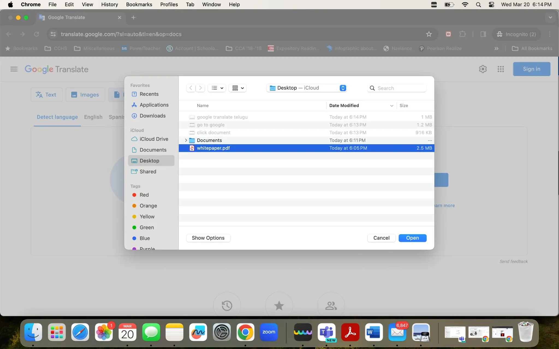The height and width of the screenshot is (349, 559).
Task: Reload page in Chrome
Action: 36,34
